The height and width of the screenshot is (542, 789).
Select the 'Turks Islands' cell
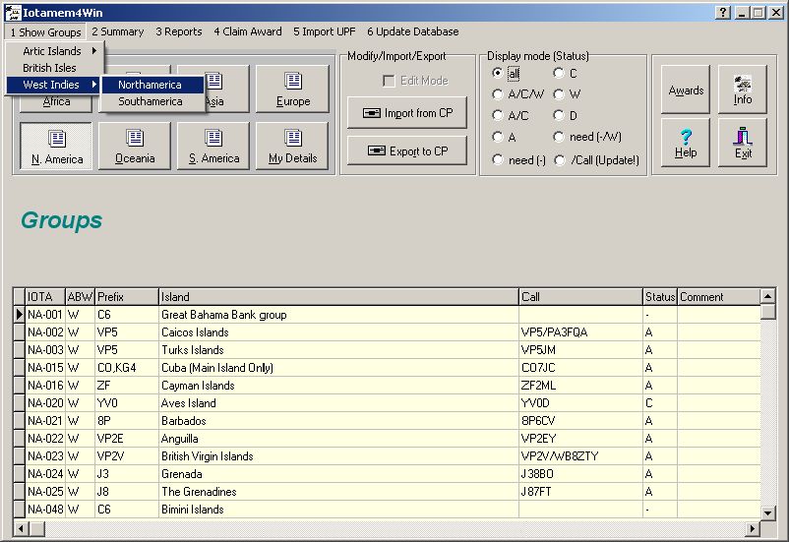click(338, 350)
